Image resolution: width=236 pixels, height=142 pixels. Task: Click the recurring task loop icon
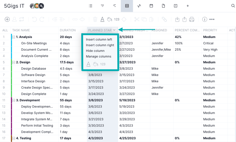point(22,19)
